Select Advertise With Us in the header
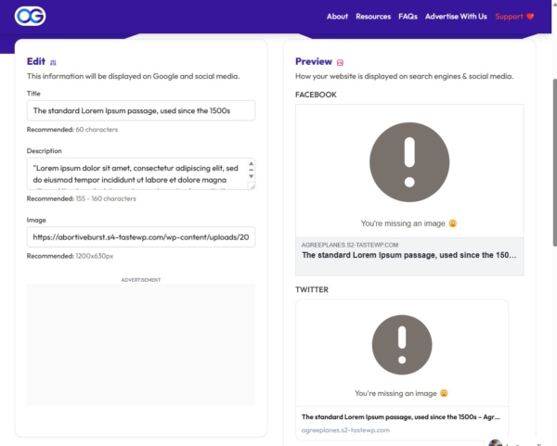Viewport: 557px width, 446px height. [456, 17]
